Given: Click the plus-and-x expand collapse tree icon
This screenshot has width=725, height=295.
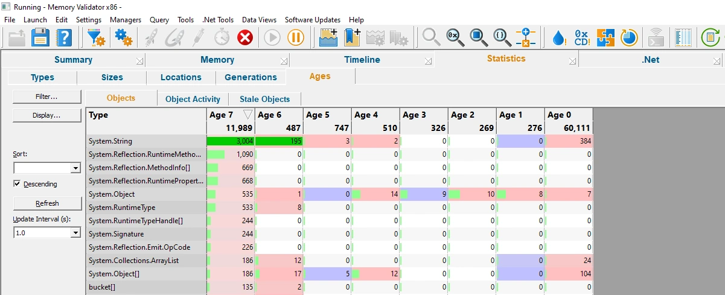Looking at the screenshot, I should coord(526,38).
